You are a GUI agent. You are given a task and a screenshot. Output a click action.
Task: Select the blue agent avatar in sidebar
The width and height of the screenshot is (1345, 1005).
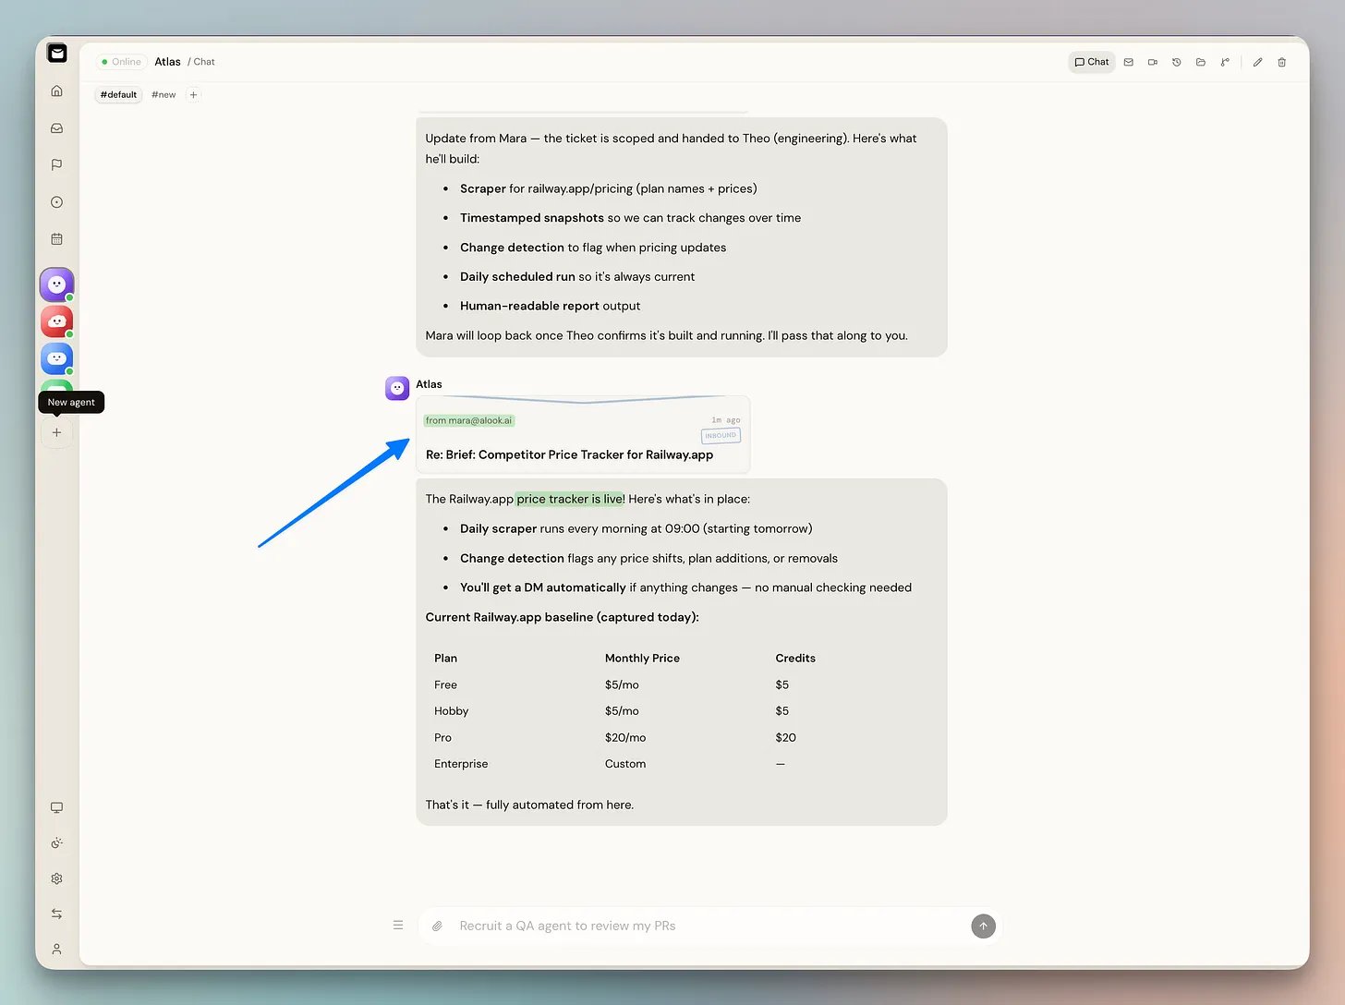pyautogui.click(x=56, y=358)
